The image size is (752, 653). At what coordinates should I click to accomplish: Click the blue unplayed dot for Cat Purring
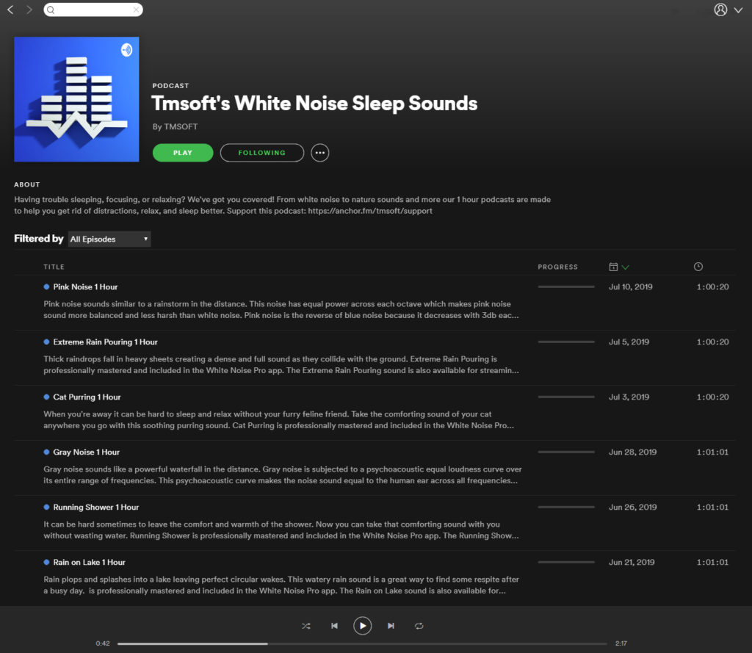pos(46,397)
